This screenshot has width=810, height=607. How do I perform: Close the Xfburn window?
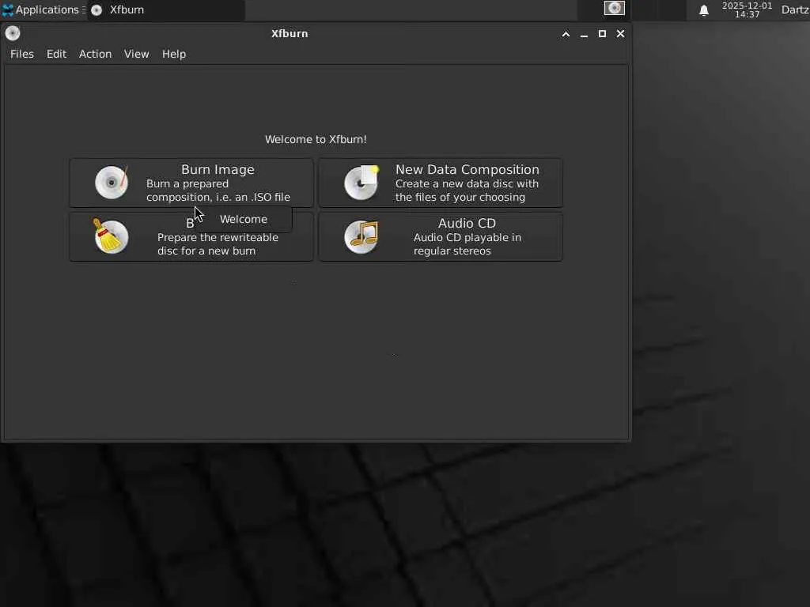pos(620,33)
